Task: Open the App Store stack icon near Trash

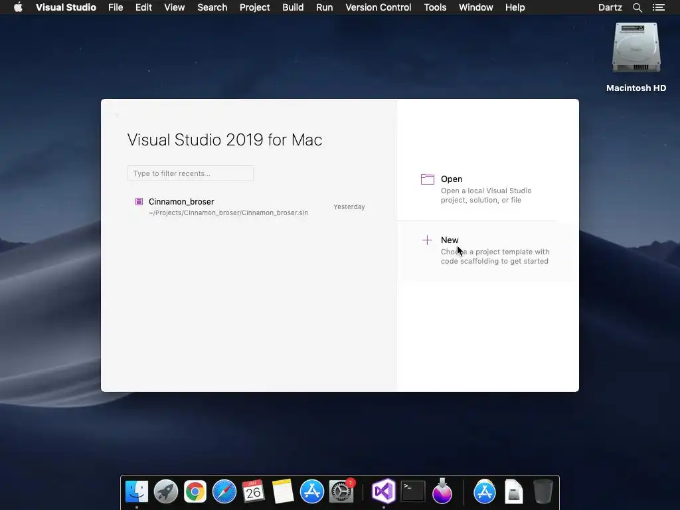Action: (x=484, y=491)
